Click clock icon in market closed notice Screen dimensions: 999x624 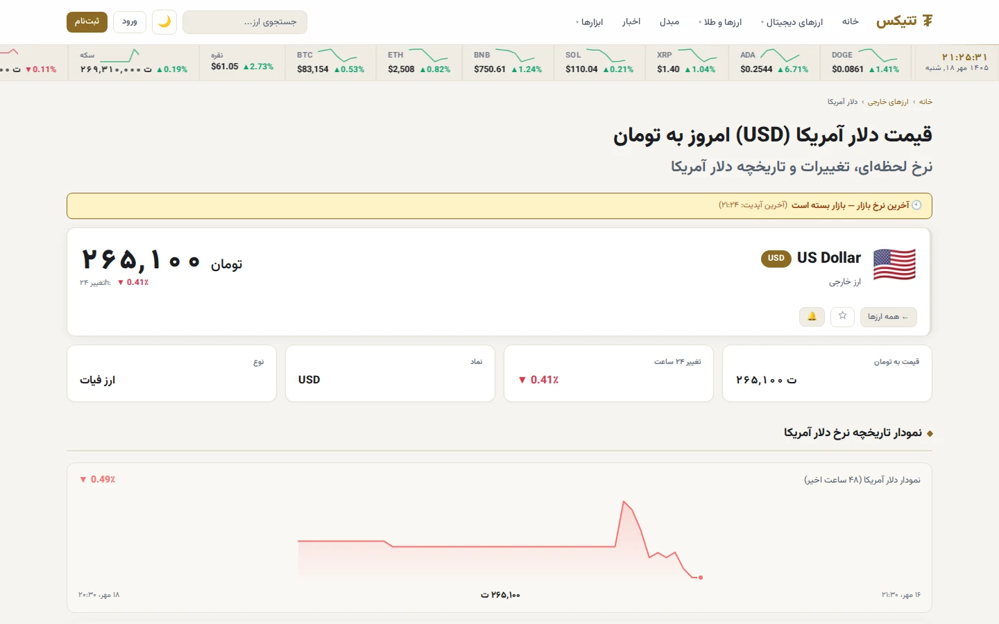click(x=916, y=205)
